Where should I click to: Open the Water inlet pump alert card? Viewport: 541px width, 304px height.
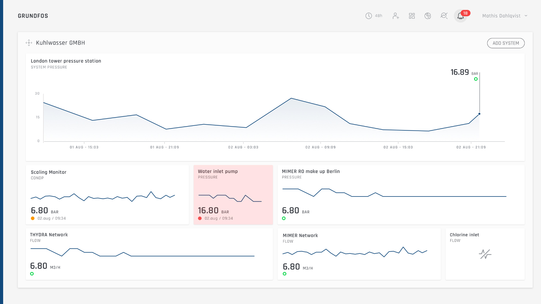coord(233,194)
